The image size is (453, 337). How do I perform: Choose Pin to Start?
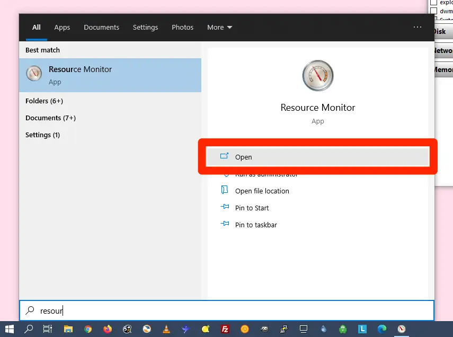coord(252,208)
